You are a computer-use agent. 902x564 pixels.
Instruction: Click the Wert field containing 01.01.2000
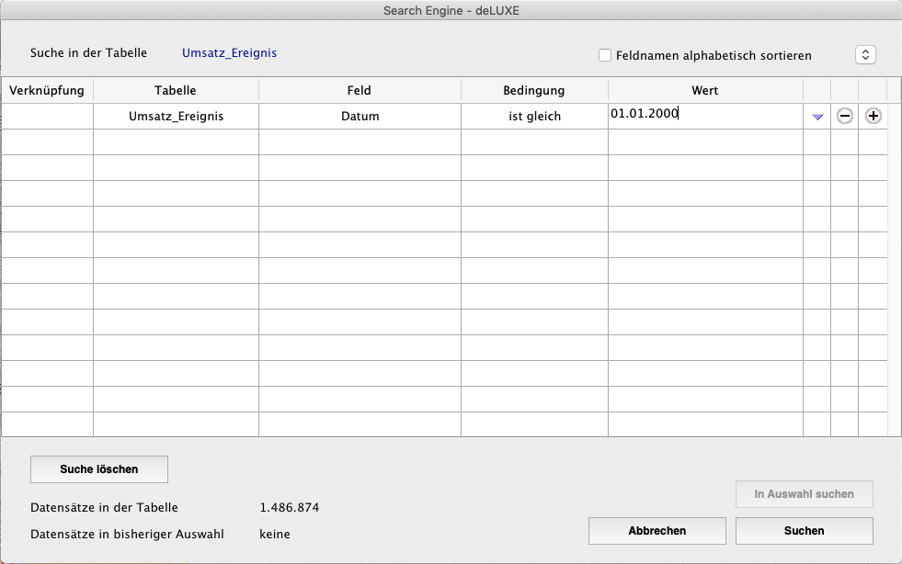point(704,115)
